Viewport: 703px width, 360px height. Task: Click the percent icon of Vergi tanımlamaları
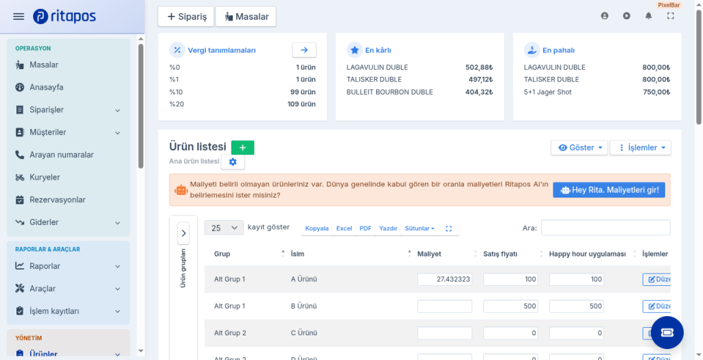point(177,50)
